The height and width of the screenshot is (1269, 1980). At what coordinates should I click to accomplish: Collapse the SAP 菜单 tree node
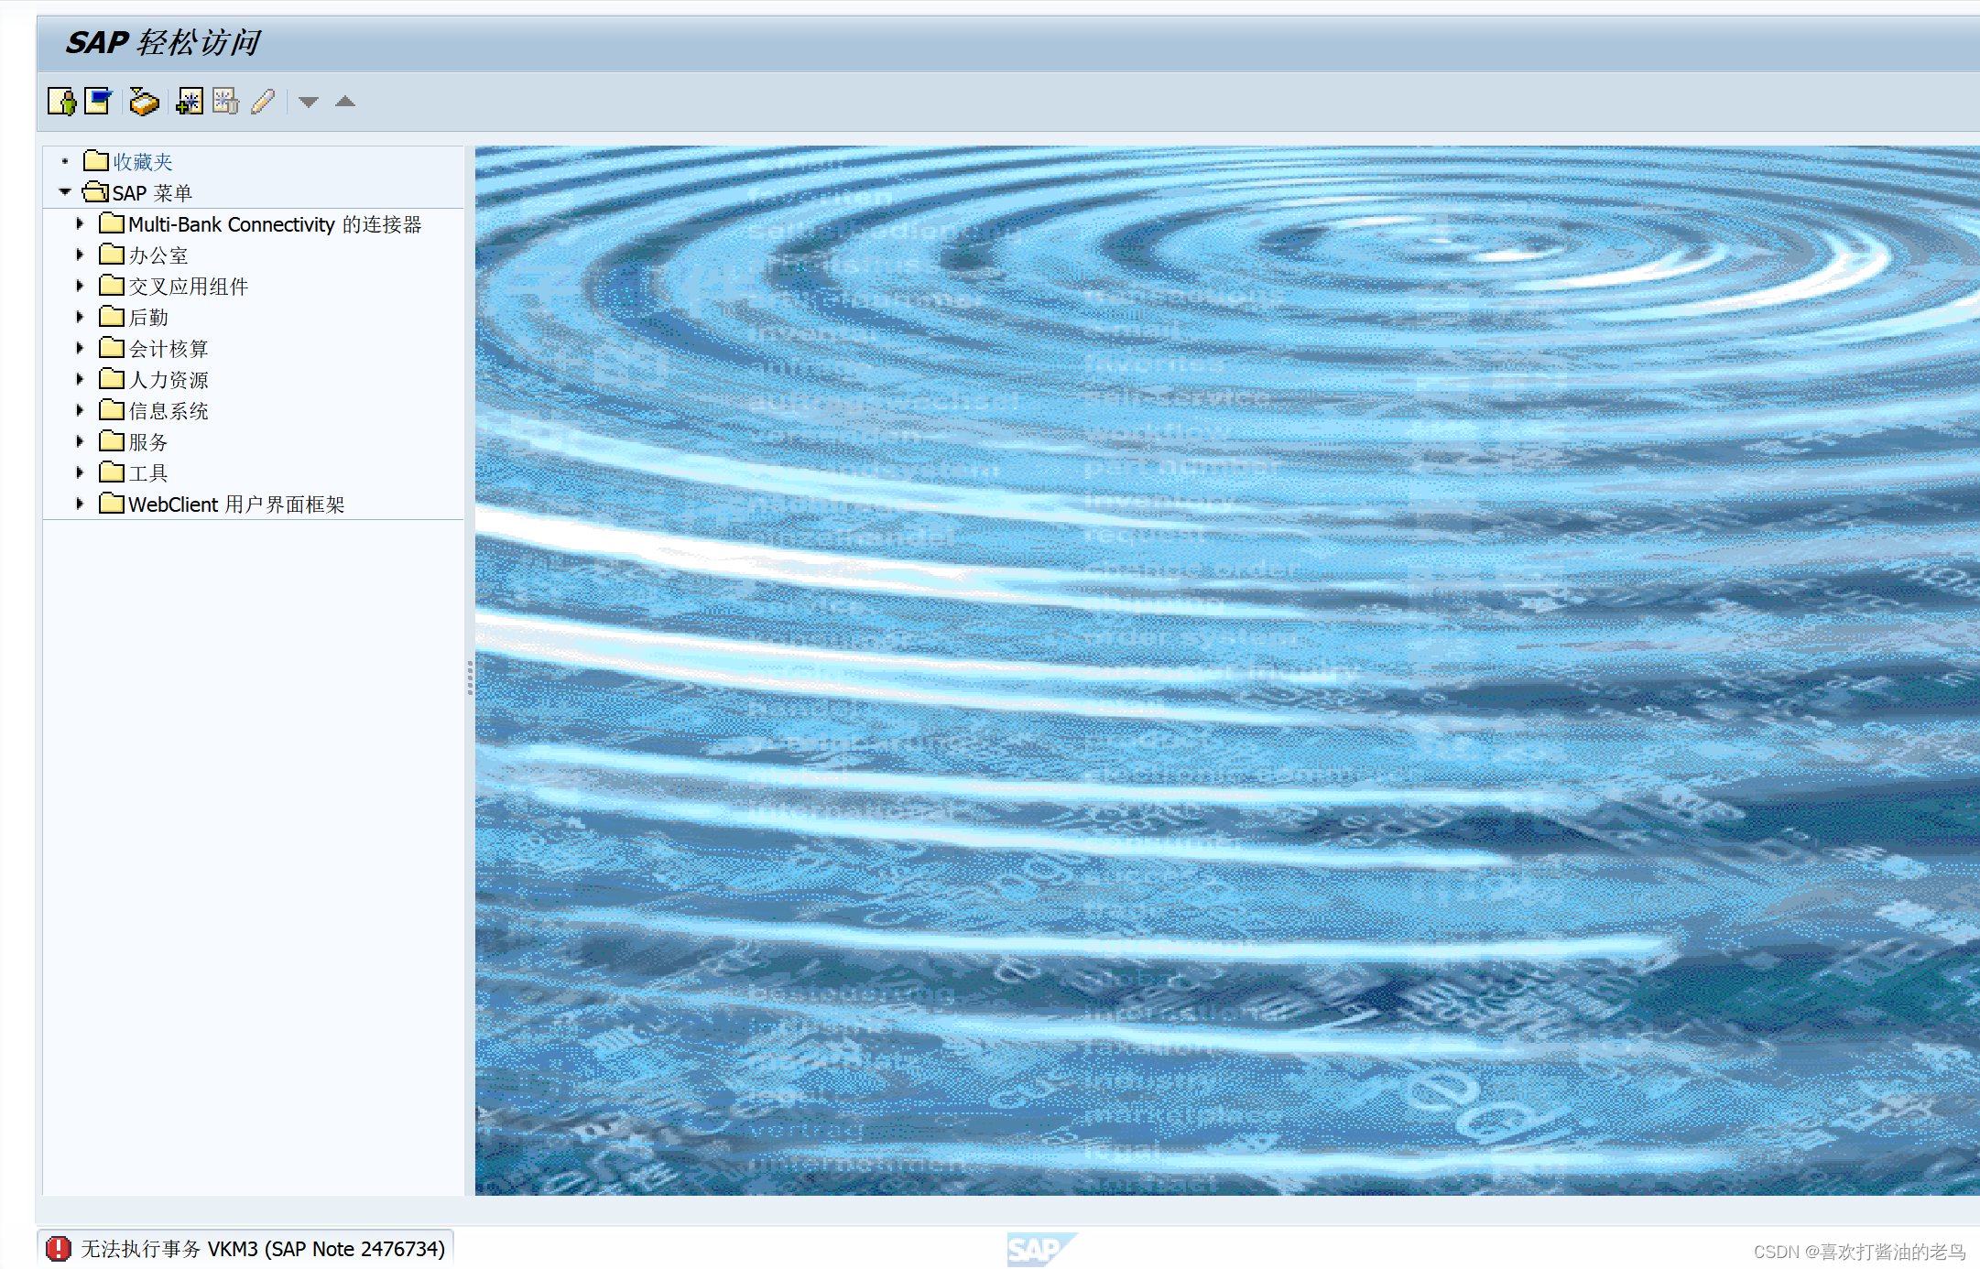pyautogui.click(x=65, y=192)
